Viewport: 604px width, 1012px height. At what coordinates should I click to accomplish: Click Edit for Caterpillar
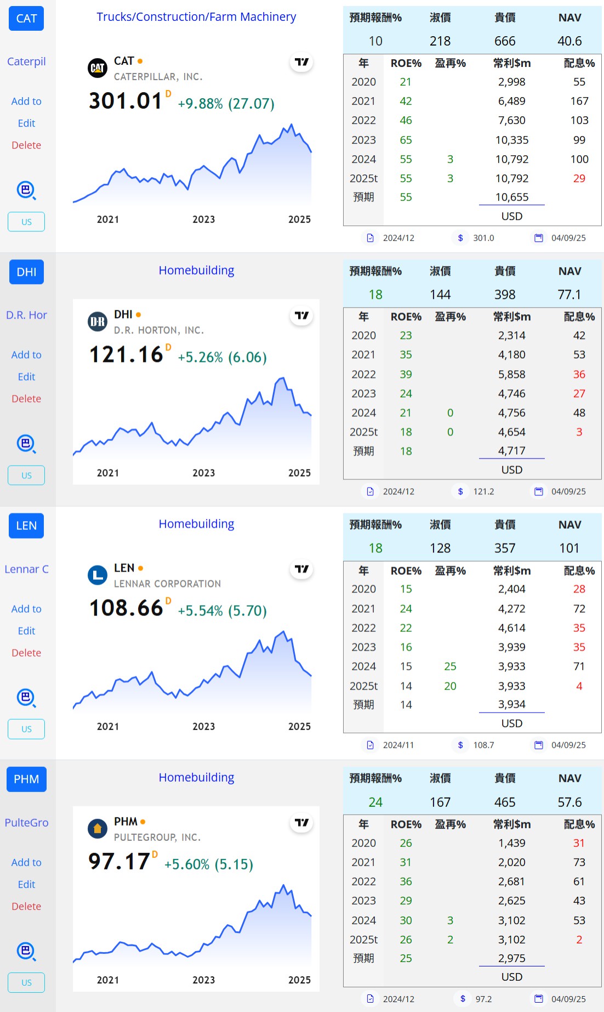click(26, 123)
